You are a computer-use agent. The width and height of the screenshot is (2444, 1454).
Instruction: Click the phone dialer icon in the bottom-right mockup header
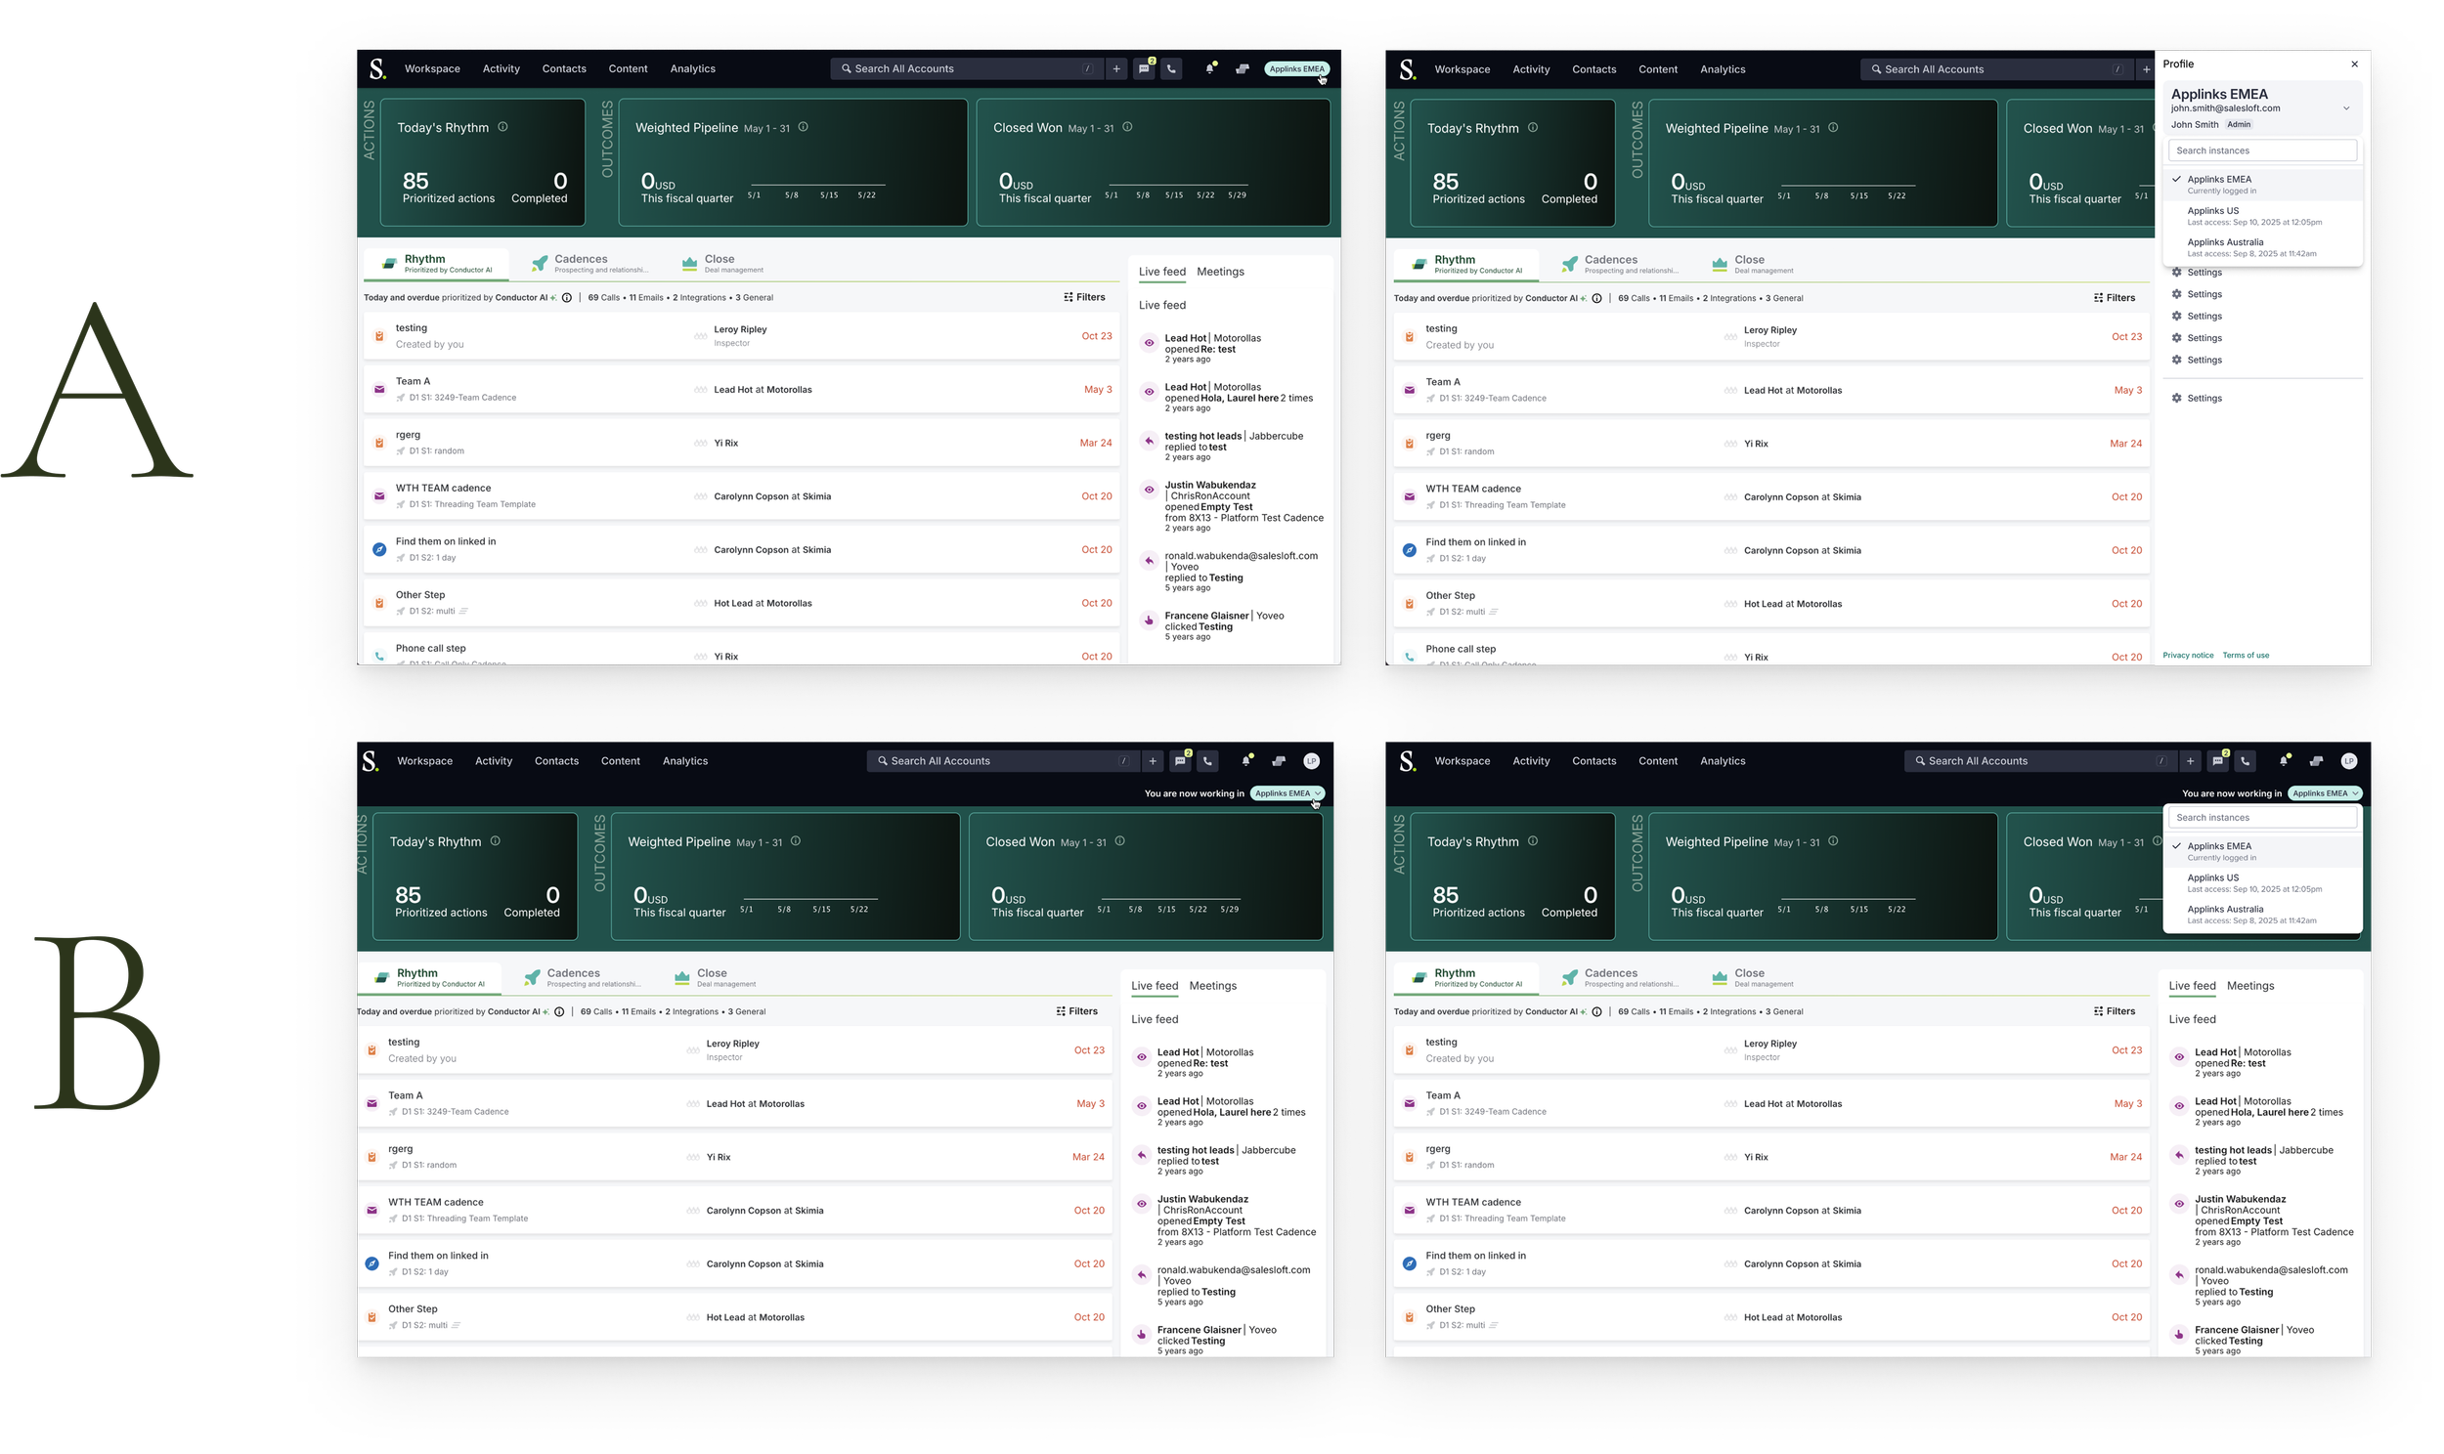coord(2246,760)
